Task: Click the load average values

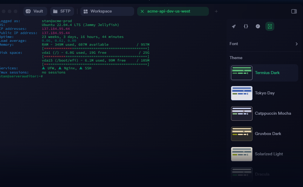Action: (x=59, y=41)
